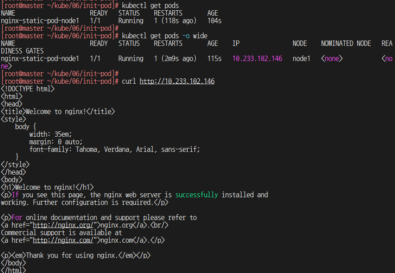Click the '1 (2m9s ago)' restarts value
Screen dimensions: 395x273
175,58
